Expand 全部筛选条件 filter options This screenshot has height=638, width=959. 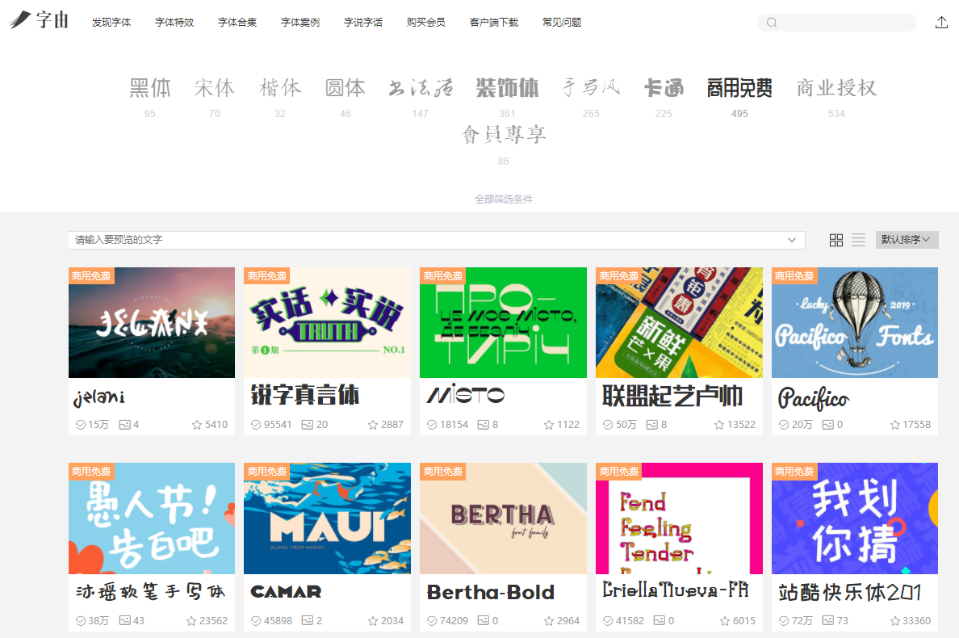pos(503,199)
